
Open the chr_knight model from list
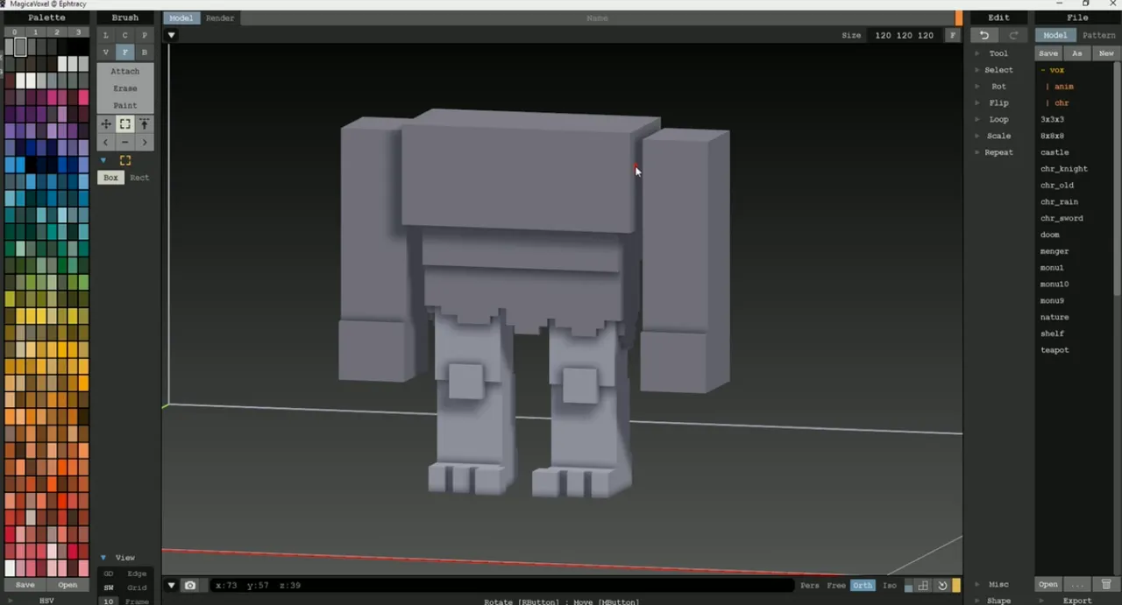click(x=1064, y=169)
